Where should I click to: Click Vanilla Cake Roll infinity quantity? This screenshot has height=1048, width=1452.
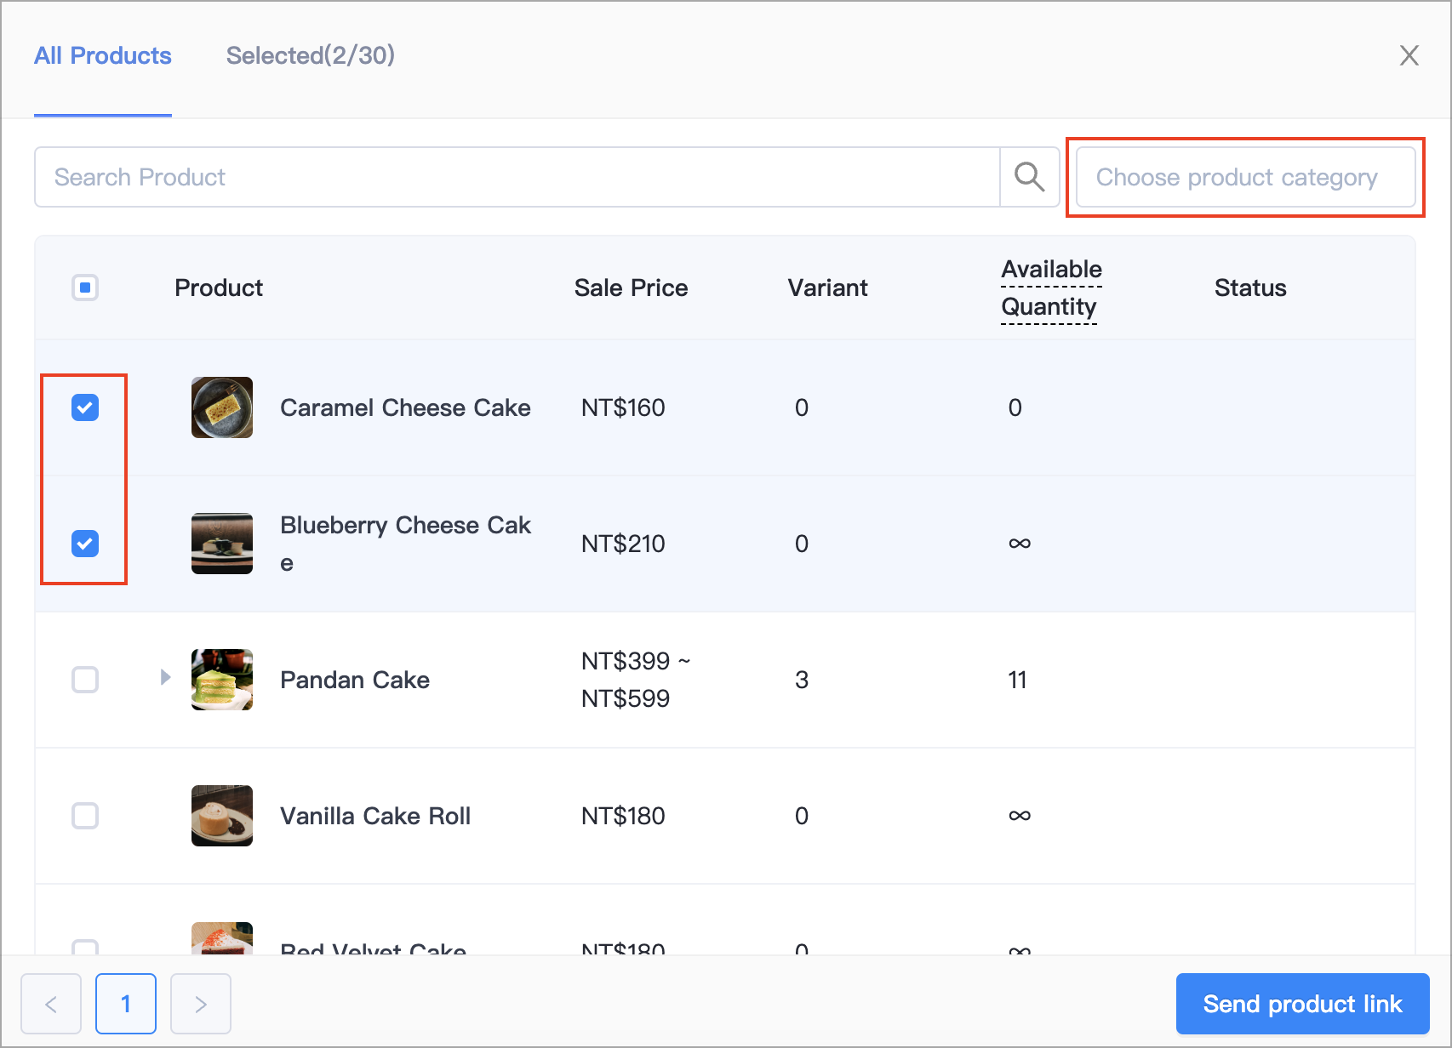tap(1020, 816)
